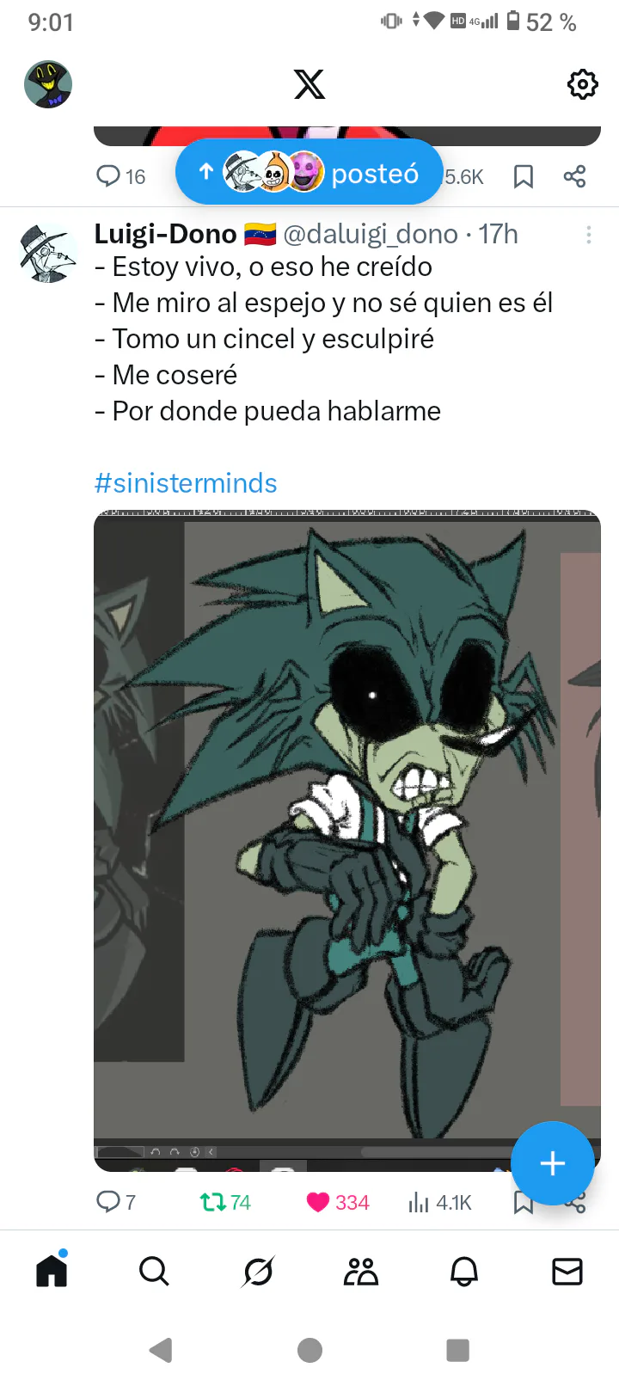Open the three-dot menu on Luigi-Dono's post
The image size is (619, 1386).
pyautogui.click(x=589, y=235)
